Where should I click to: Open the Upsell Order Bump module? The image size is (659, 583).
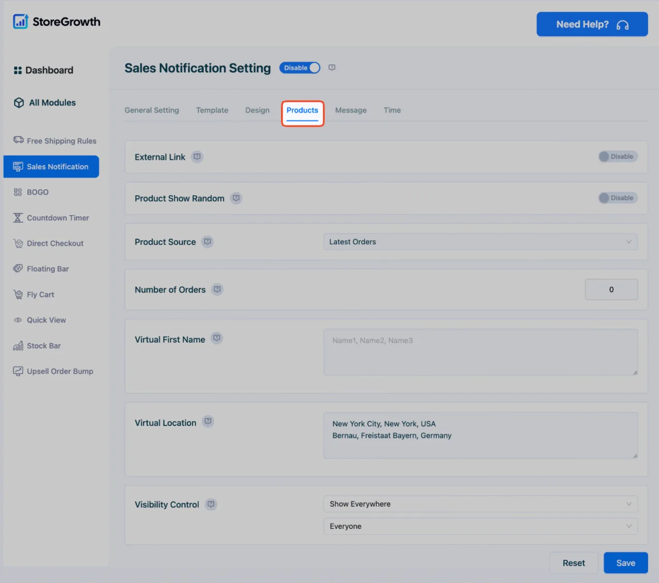pos(53,371)
